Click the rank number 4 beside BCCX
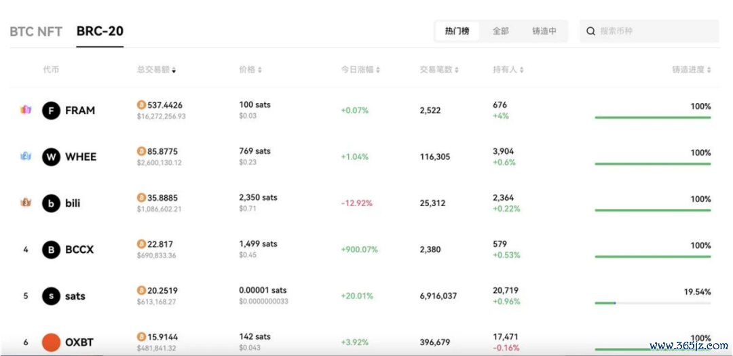733x356 pixels. coord(26,250)
